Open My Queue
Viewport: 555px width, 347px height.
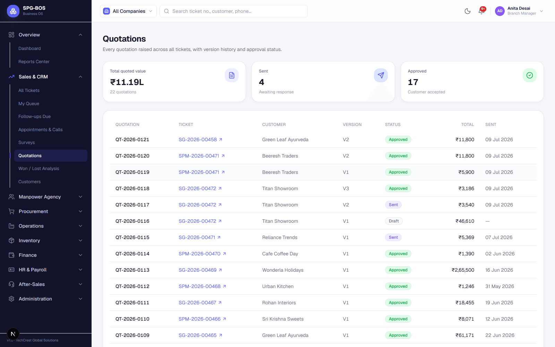click(51, 104)
